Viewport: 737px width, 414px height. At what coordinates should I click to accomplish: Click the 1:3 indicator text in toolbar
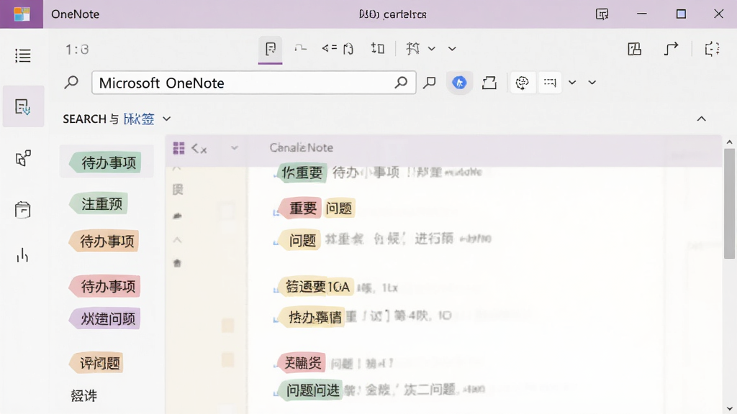[77, 50]
